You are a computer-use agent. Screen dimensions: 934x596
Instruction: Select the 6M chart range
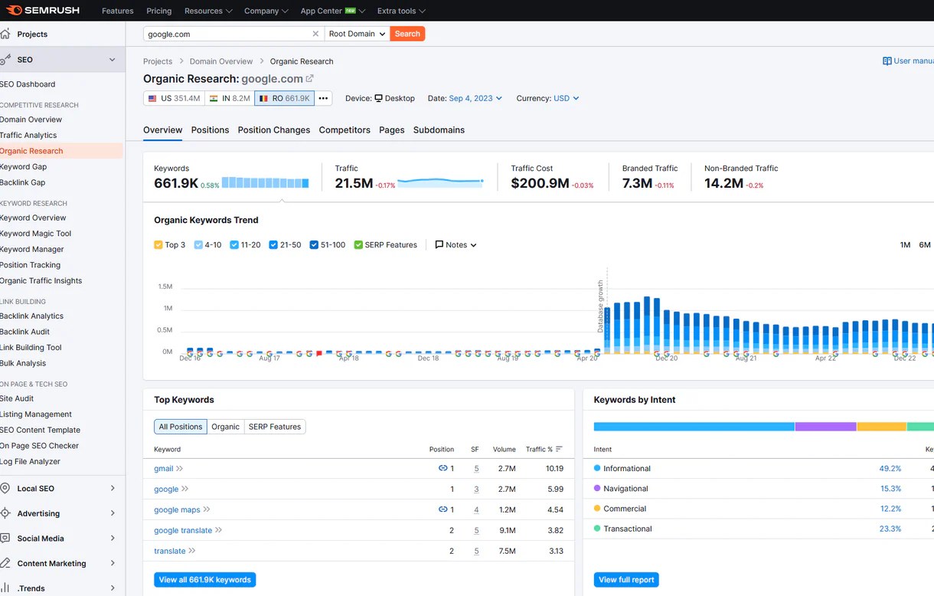[924, 245]
